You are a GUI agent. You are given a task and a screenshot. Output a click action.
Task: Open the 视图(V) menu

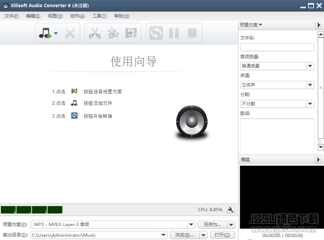coord(55,16)
